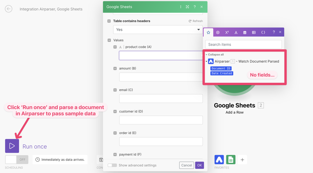Toggle the Values map checkbox
313x173 pixels.
click(109, 40)
